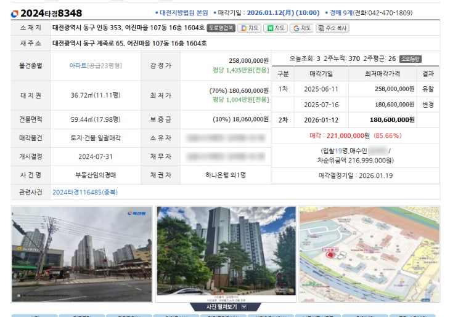This screenshot has height=317, width=458.
Task: Click the 도로명검색 button
Action: [220, 28]
